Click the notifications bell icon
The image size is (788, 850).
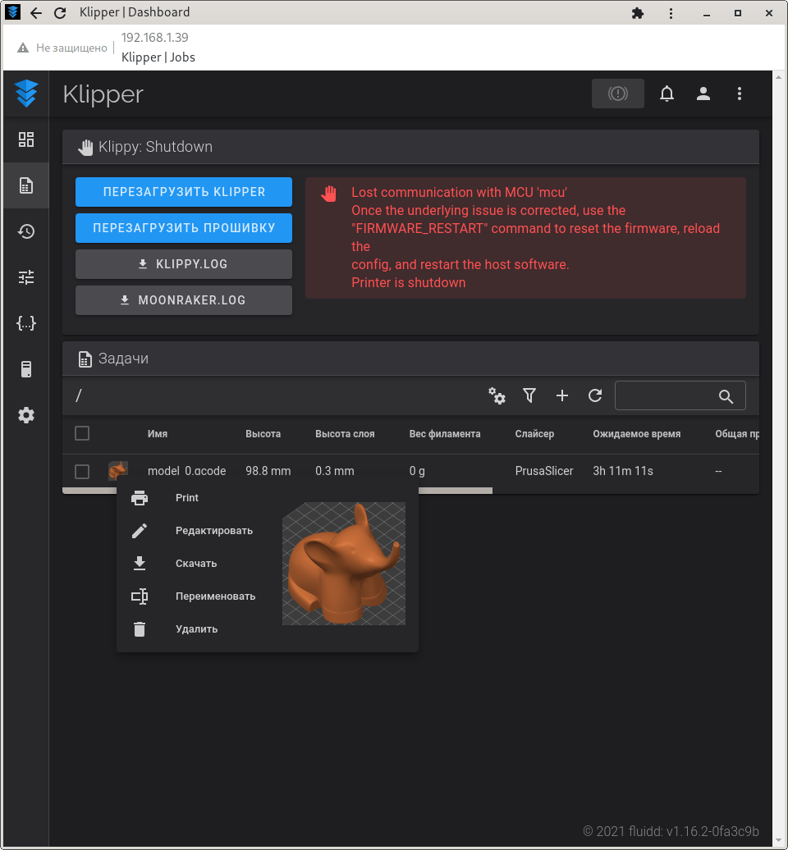click(667, 94)
